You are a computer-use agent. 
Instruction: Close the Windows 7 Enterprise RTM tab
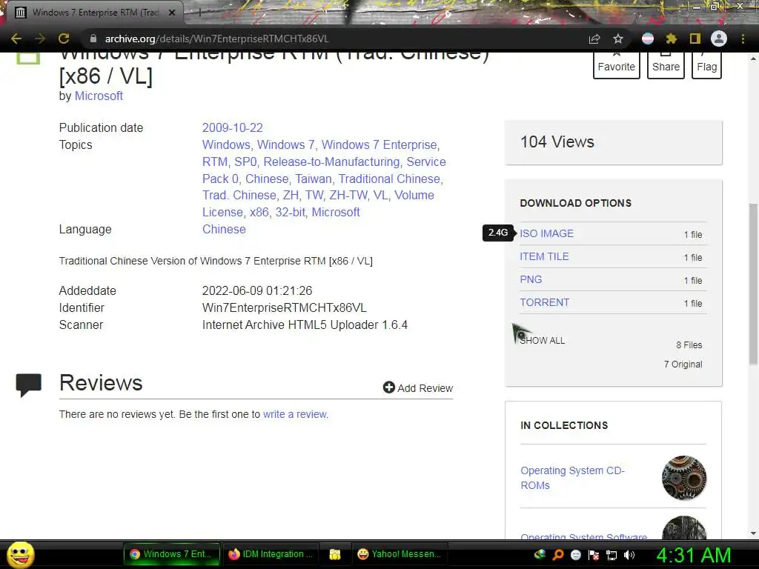pos(172,13)
